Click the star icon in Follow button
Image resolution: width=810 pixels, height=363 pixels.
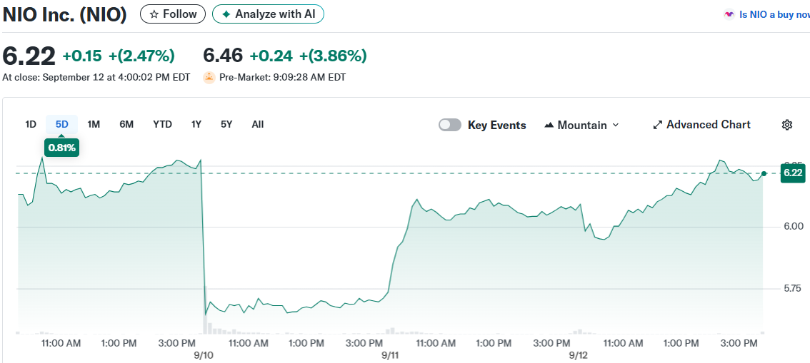154,14
